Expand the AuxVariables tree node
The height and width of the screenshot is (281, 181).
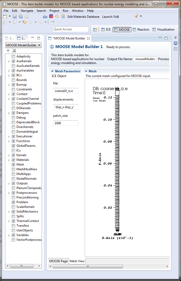9,71
